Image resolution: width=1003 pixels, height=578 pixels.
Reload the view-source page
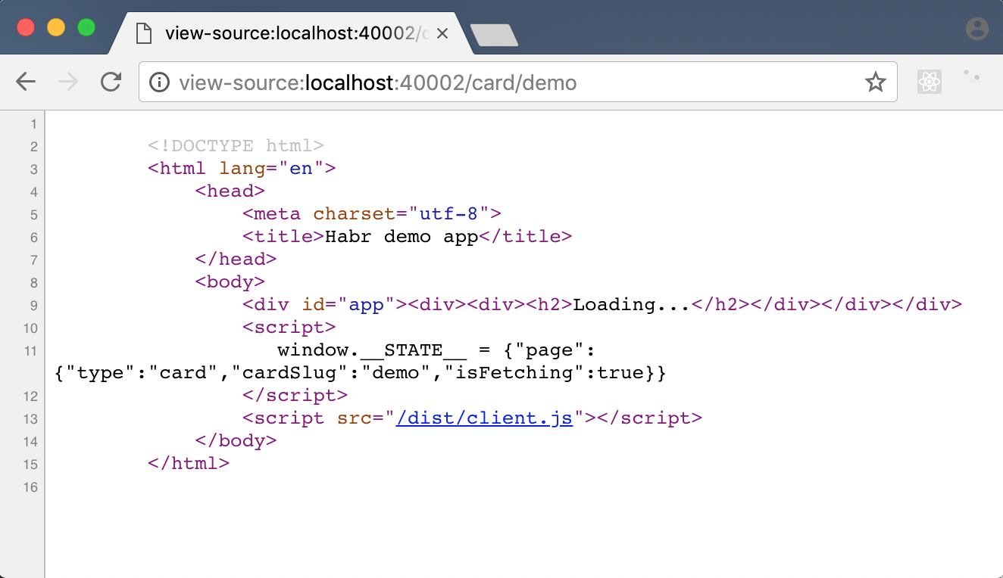click(x=111, y=82)
